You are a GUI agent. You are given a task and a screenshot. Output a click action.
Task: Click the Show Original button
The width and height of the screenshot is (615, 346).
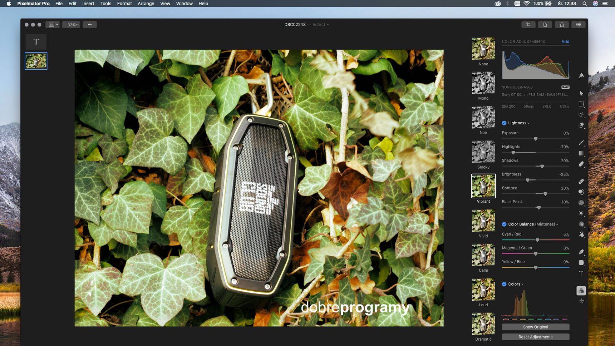pyautogui.click(x=536, y=327)
